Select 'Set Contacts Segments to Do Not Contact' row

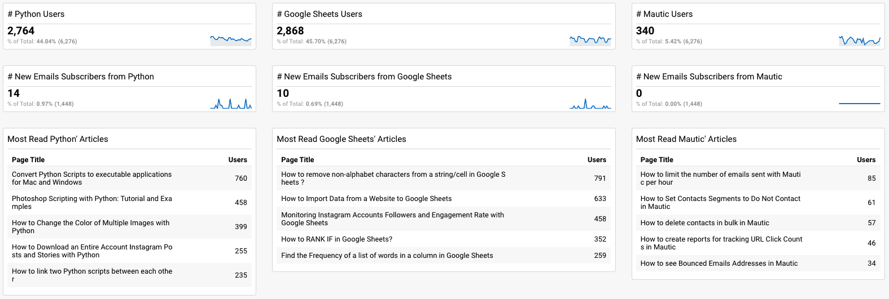point(758,203)
